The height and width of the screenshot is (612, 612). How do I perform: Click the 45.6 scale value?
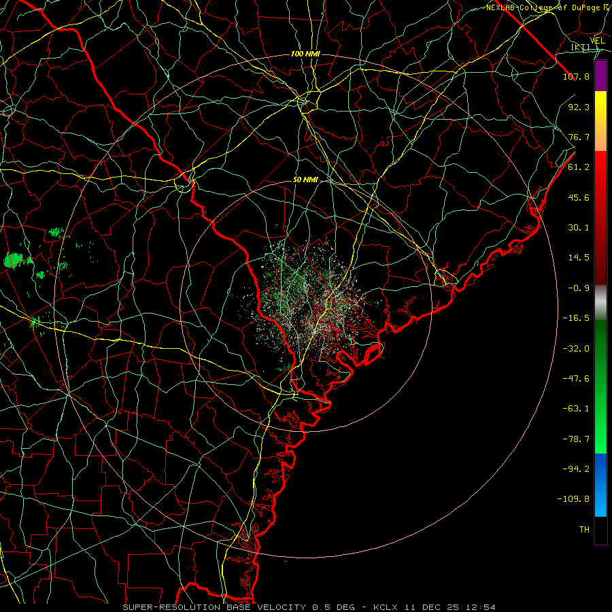[579, 197]
